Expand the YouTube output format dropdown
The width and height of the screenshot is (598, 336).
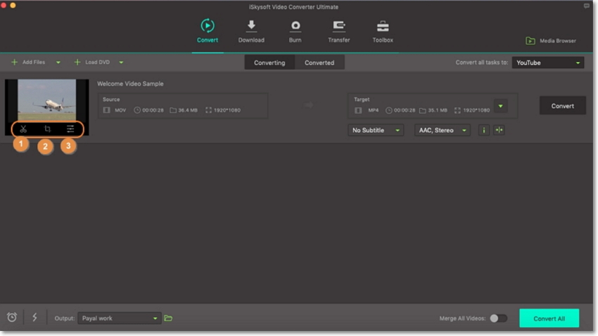pos(548,63)
